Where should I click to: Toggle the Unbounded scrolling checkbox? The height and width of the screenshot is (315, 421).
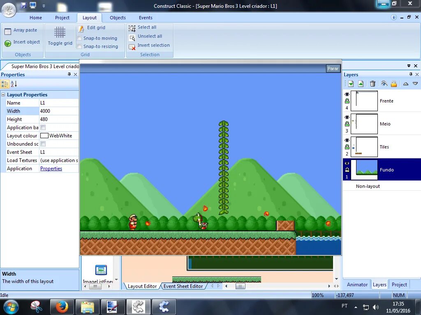[x=43, y=144]
